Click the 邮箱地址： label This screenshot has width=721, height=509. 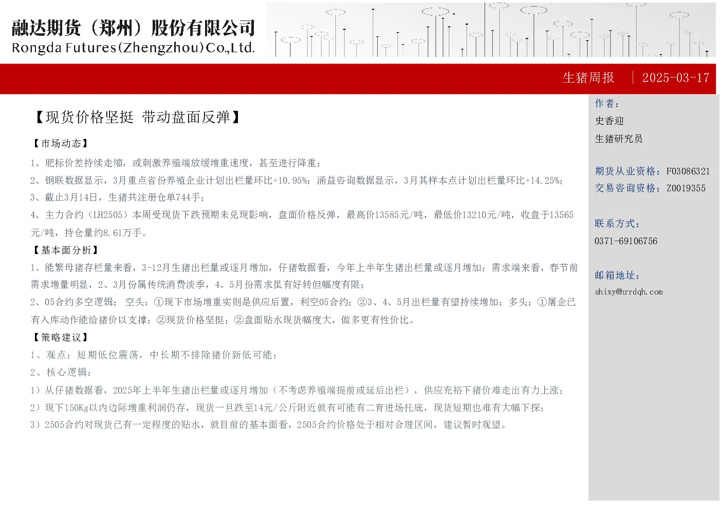(617, 275)
